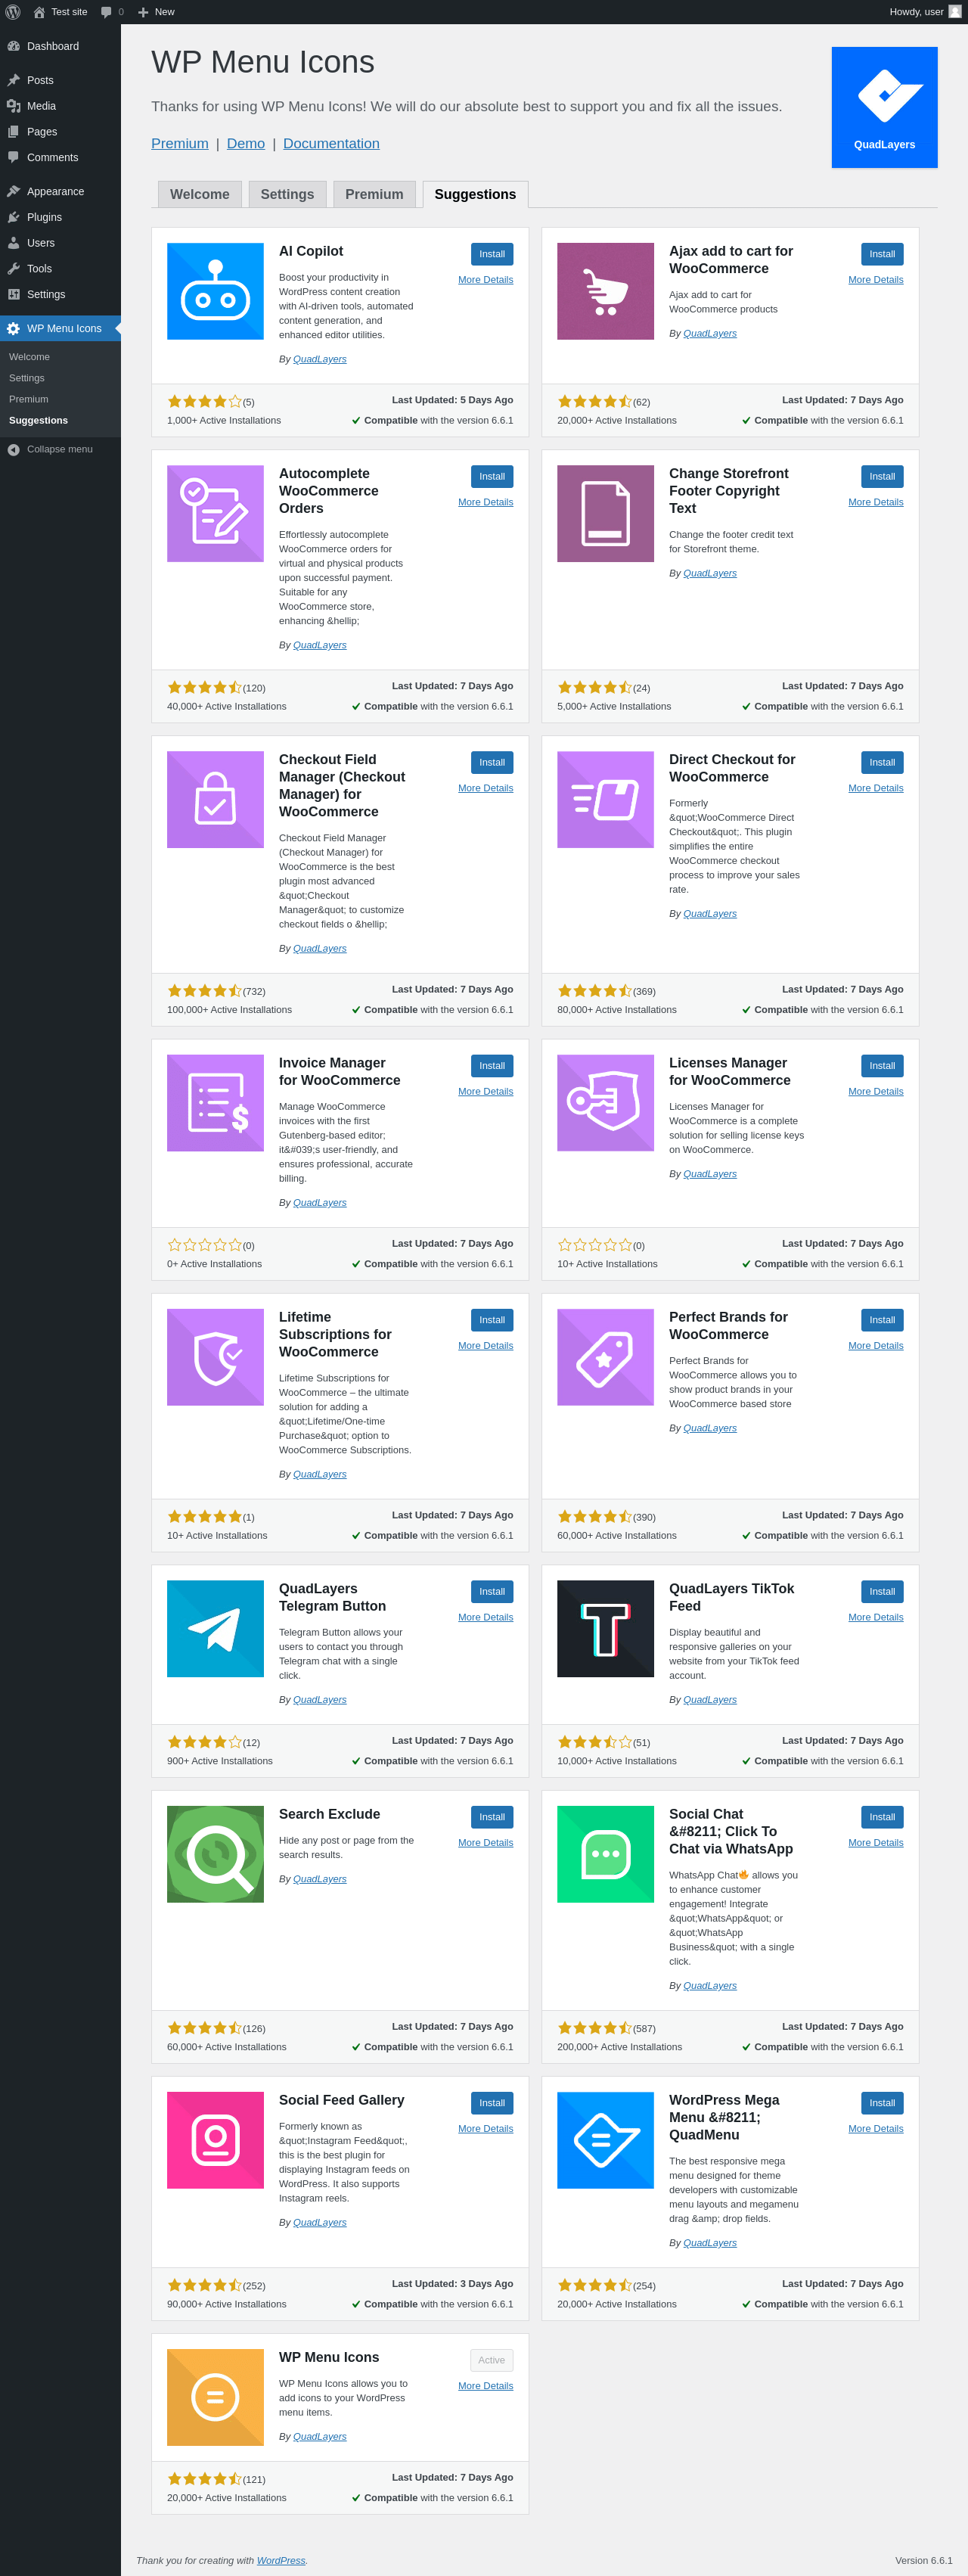Switch to the Welcome tab
Screen dimensions: 968x2576
[200, 194]
